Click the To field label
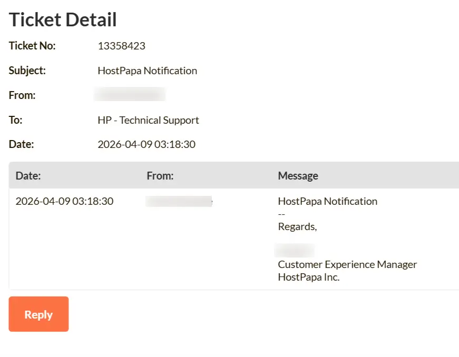The image size is (459, 357). [x=16, y=120]
